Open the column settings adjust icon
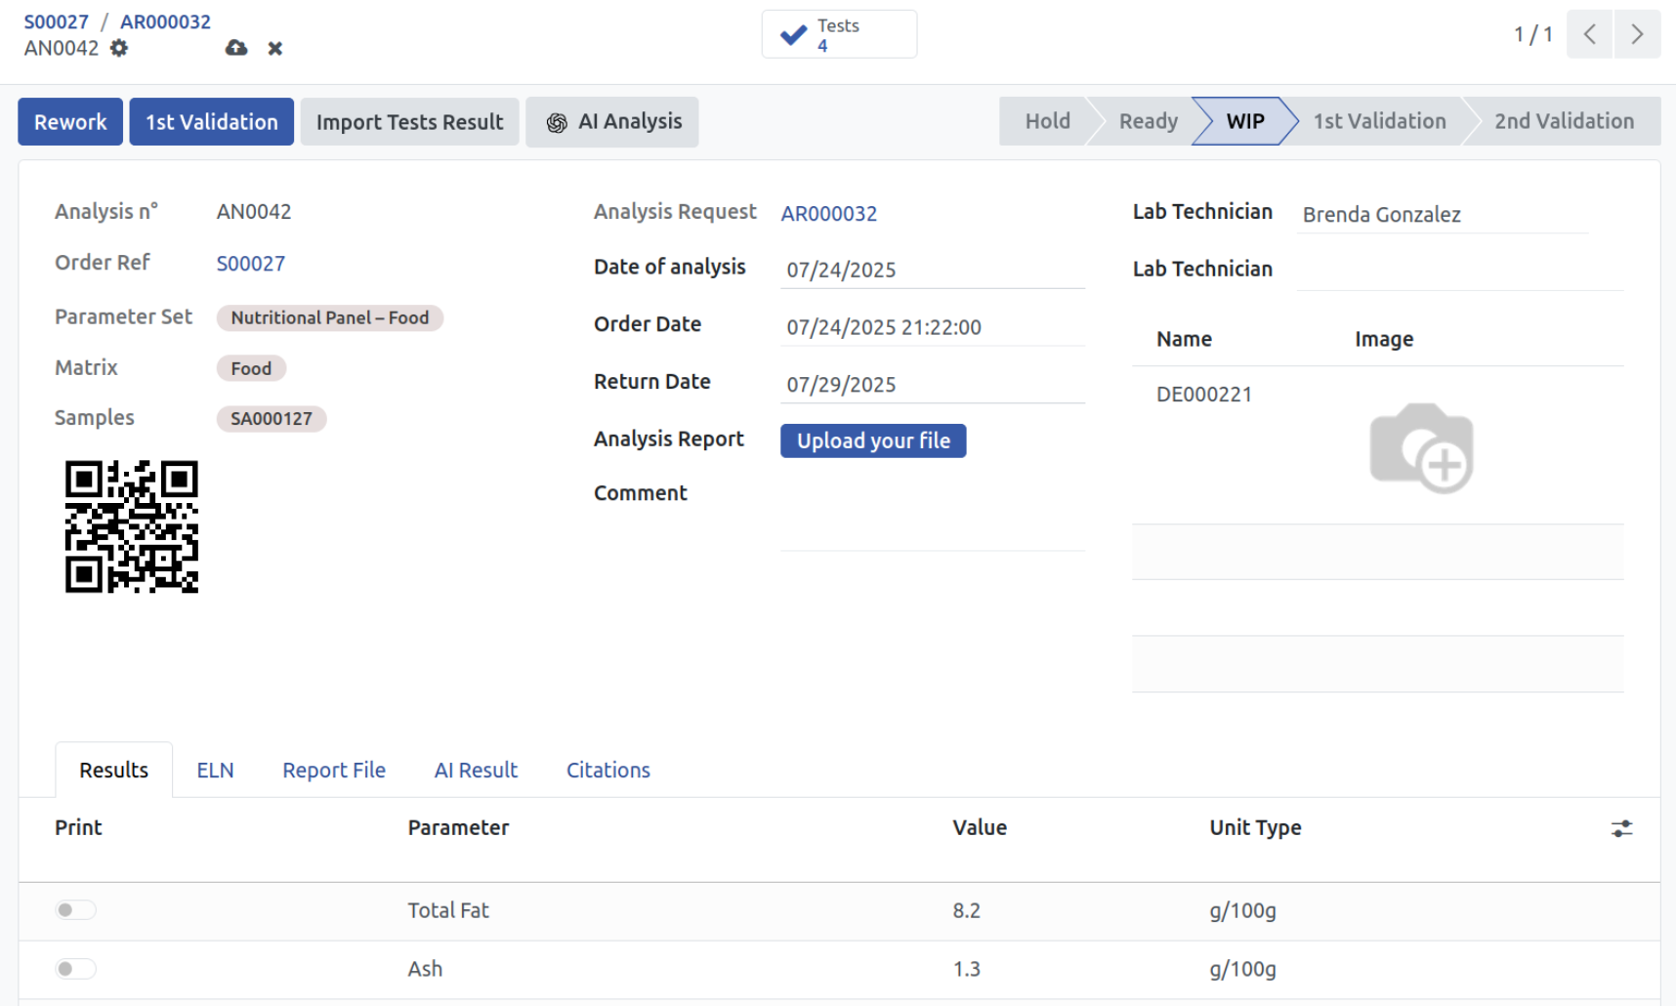The height and width of the screenshot is (1006, 1676). click(x=1621, y=828)
